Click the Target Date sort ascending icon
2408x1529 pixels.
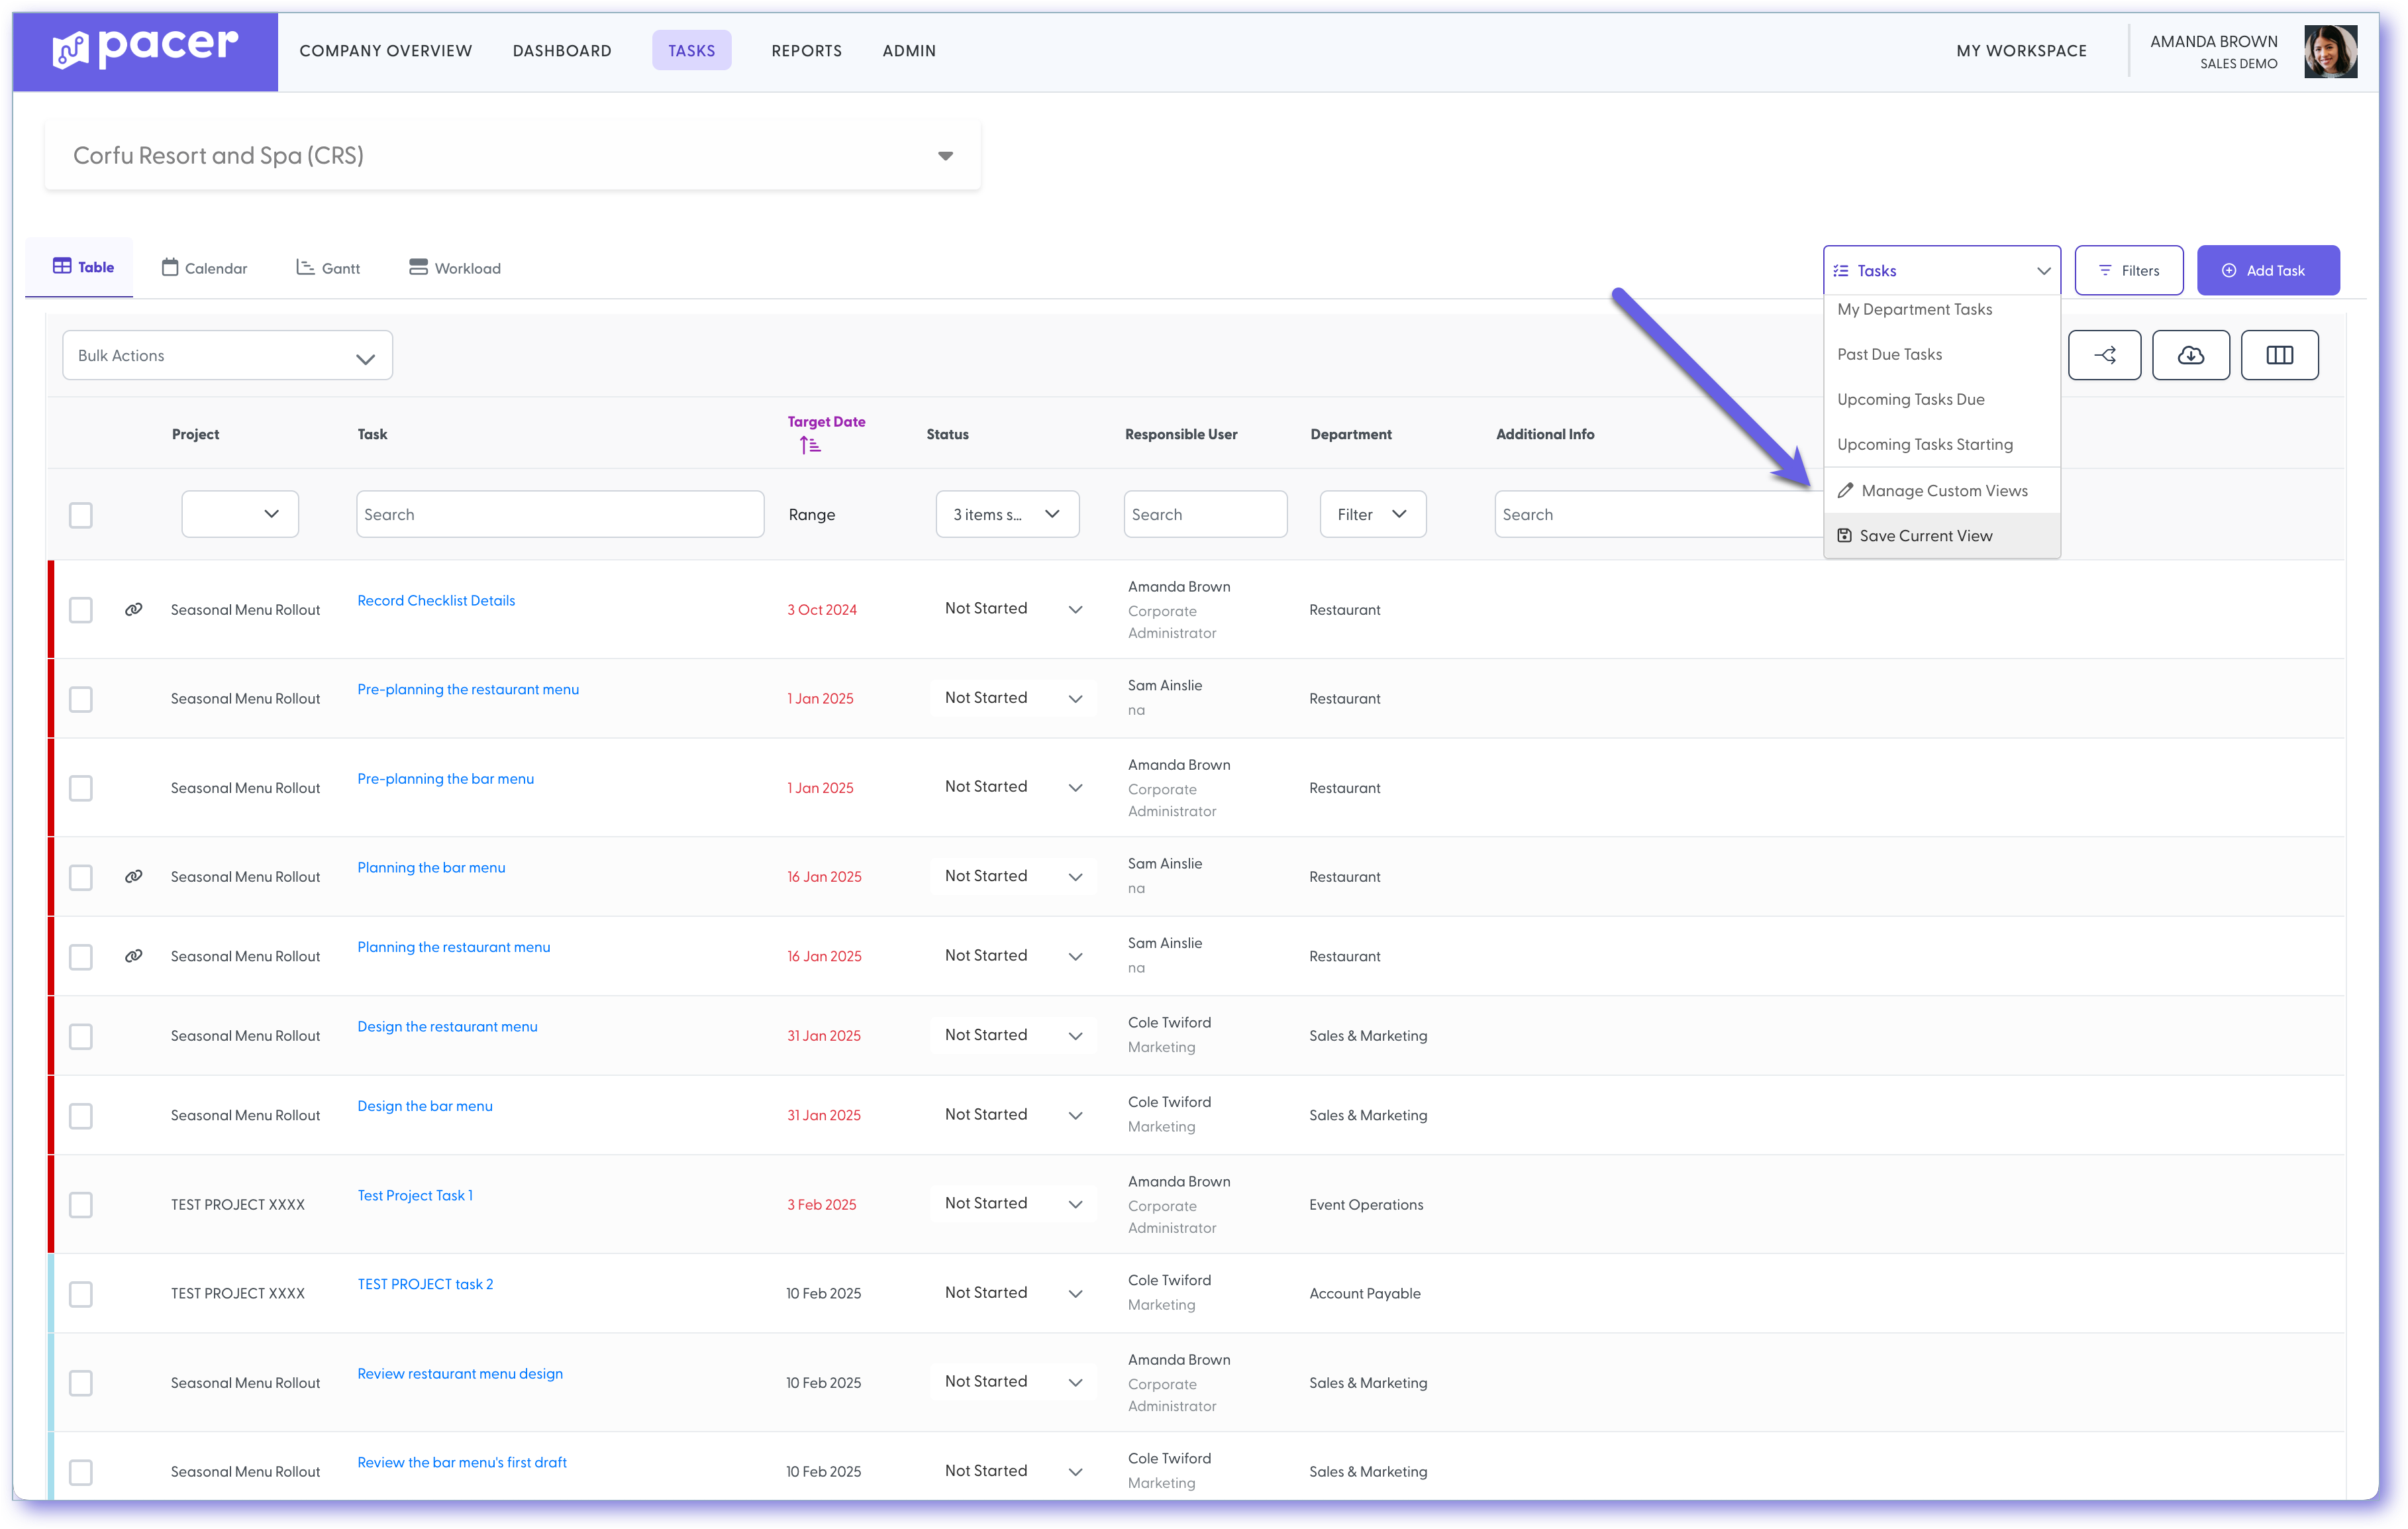click(x=810, y=445)
